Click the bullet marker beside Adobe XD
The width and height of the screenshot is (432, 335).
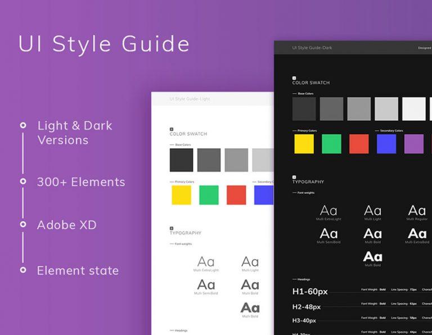tap(23, 224)
